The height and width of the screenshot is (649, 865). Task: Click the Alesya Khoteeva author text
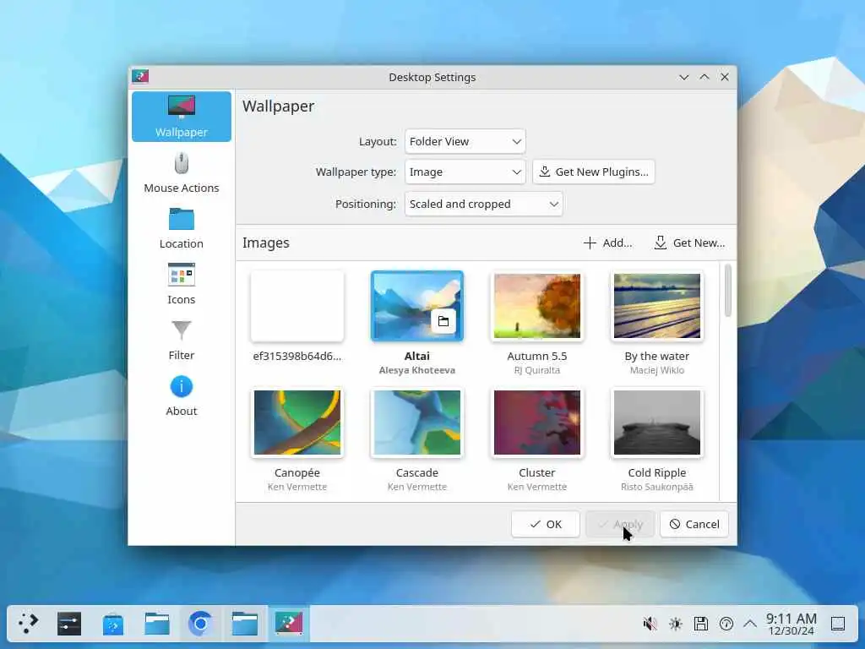pos(417,370)
